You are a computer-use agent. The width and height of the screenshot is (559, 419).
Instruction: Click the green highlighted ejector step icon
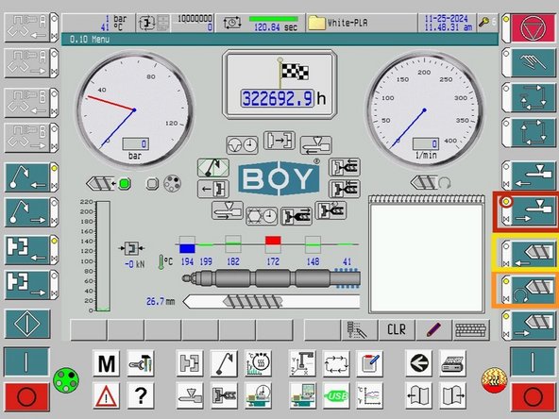click(213, 168)
